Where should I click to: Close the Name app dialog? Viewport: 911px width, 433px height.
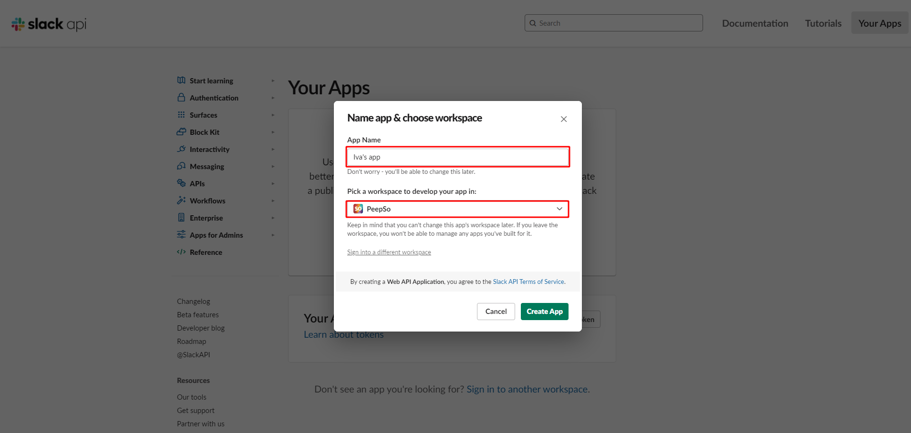coord(564,119)
